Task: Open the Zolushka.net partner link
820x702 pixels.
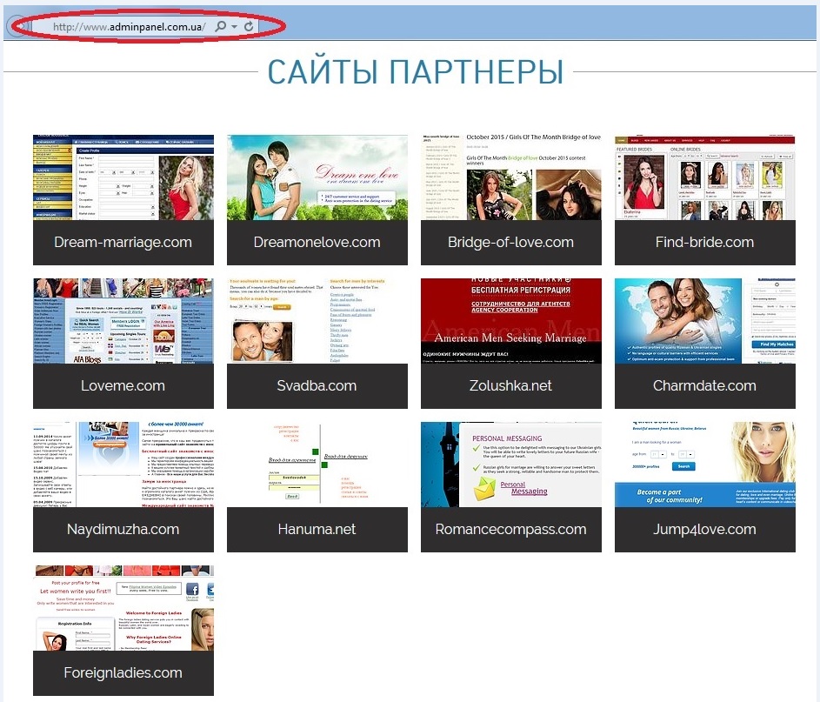Action: (511, 386)
